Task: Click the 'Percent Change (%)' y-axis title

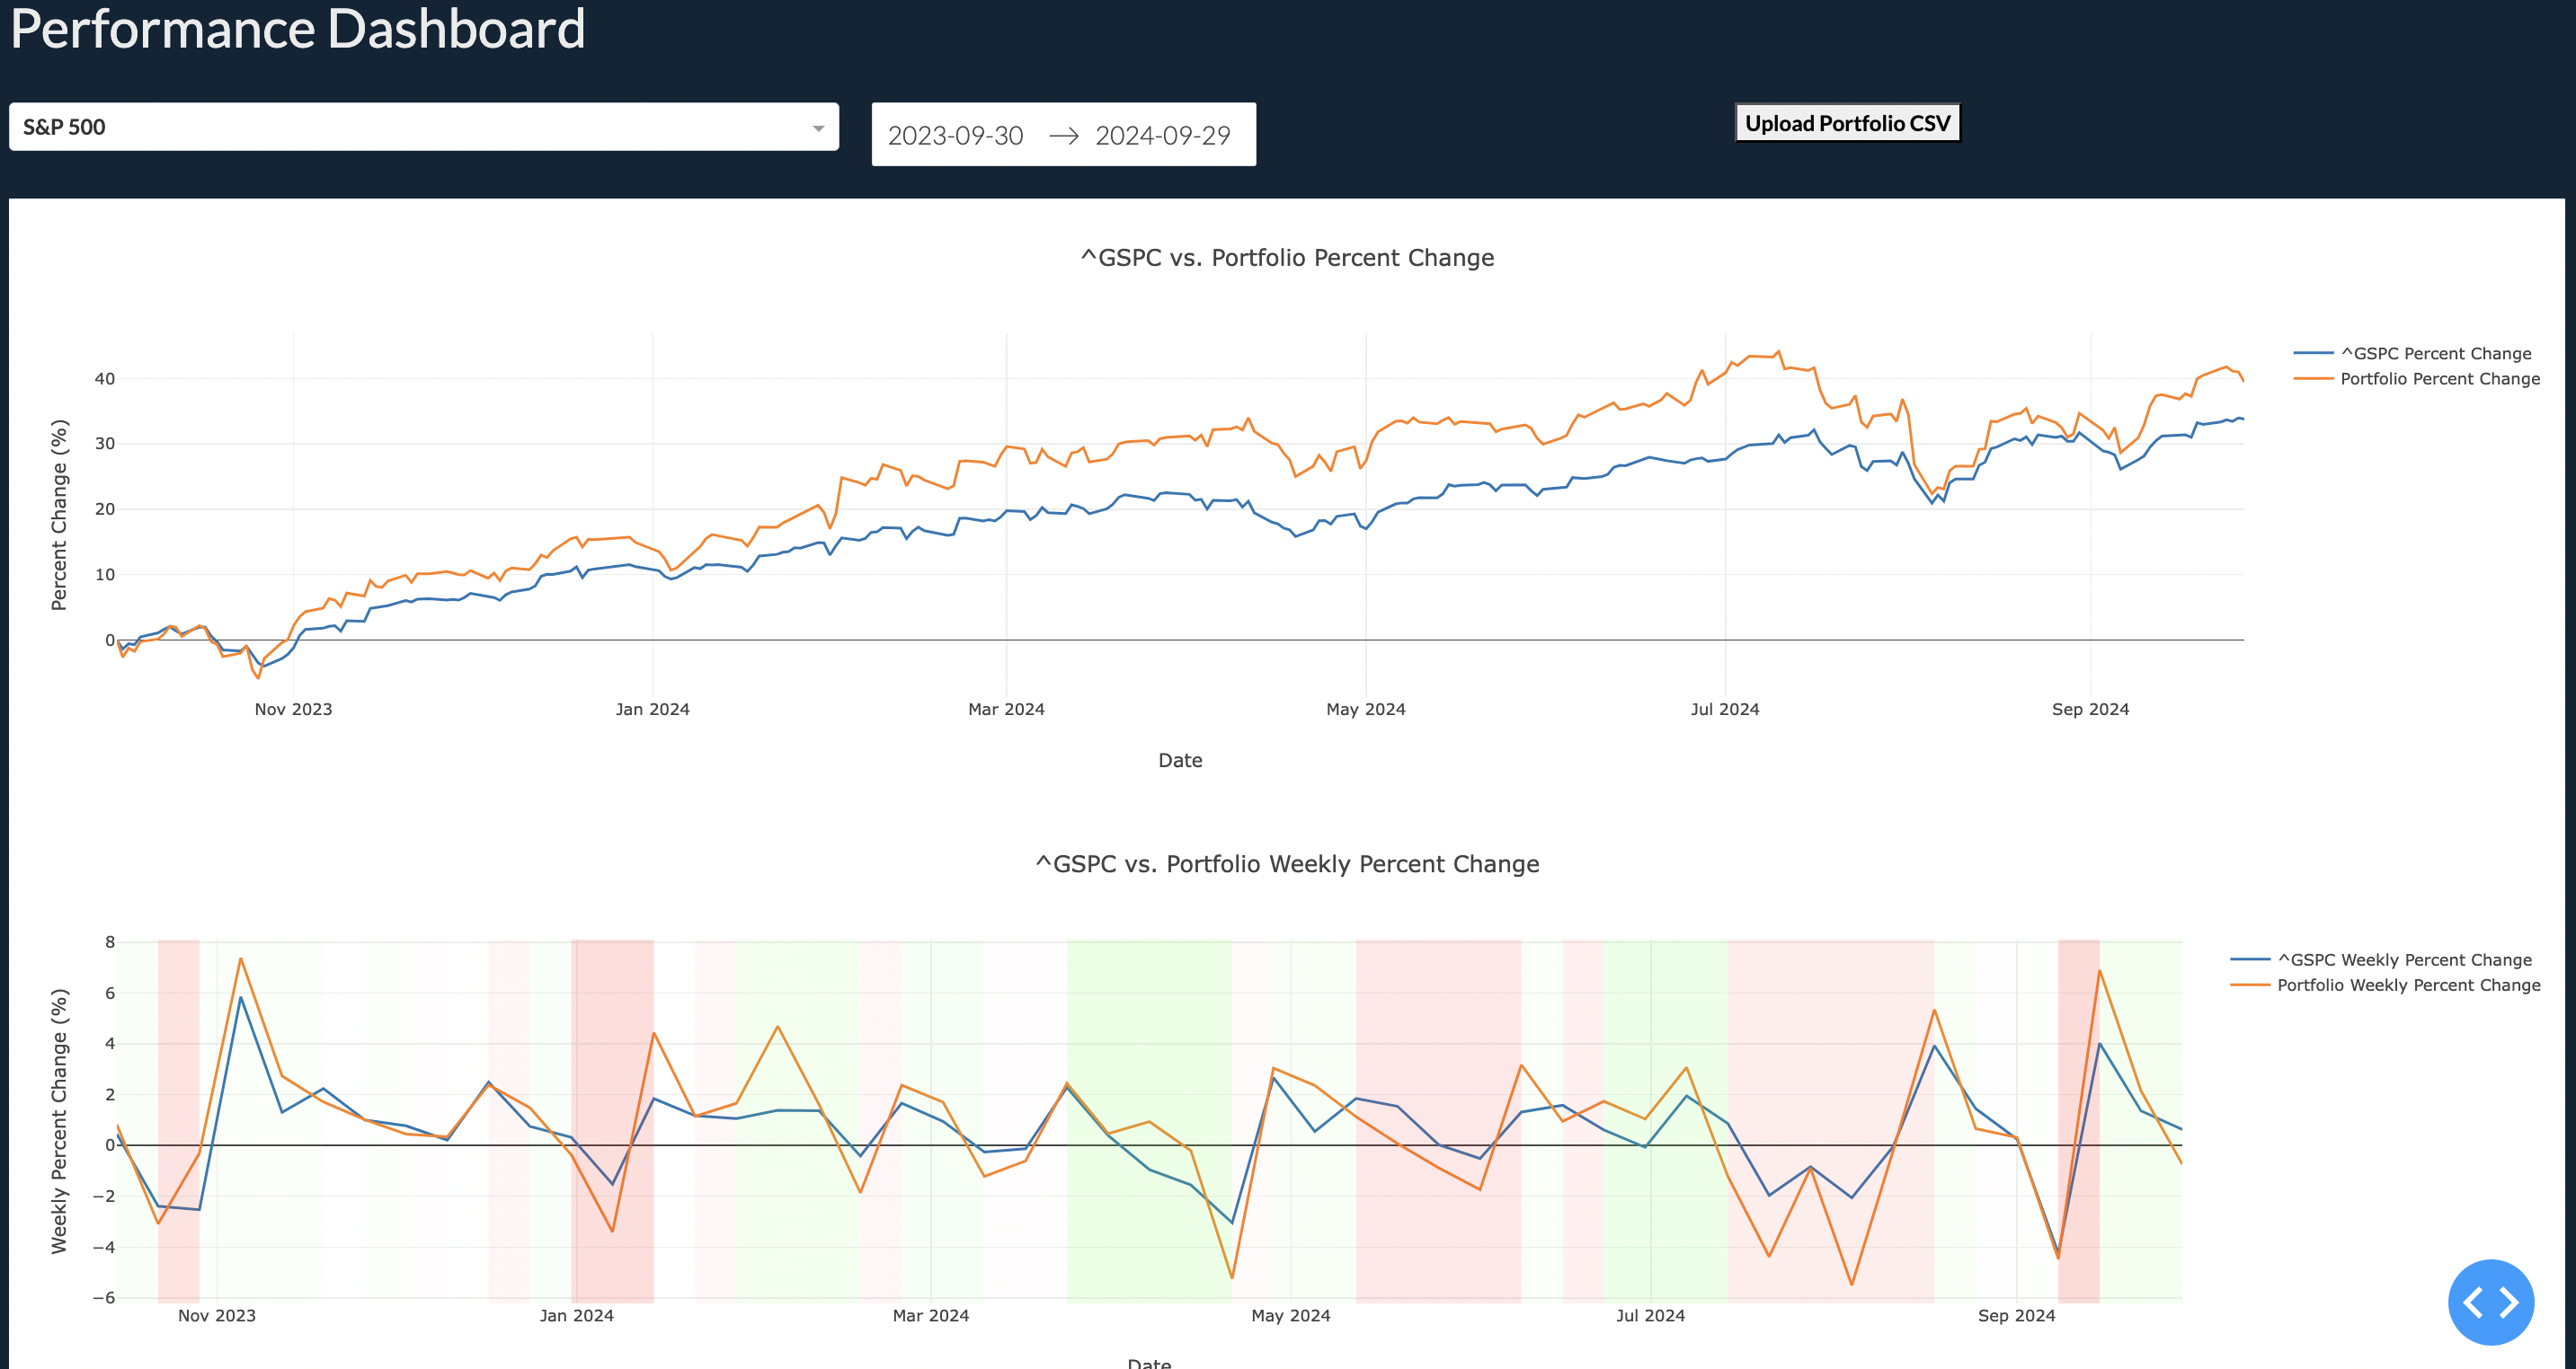Action: (x=59, y=515)
